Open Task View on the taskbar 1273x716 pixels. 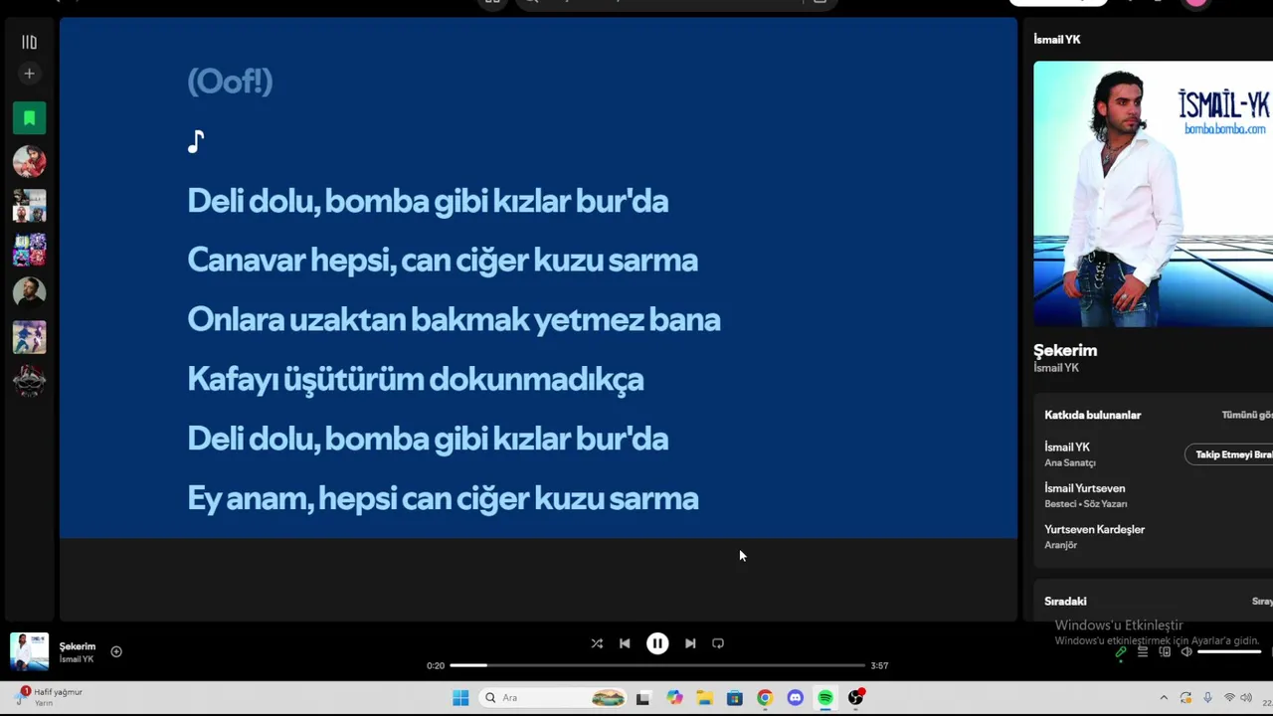coord(642,698)
